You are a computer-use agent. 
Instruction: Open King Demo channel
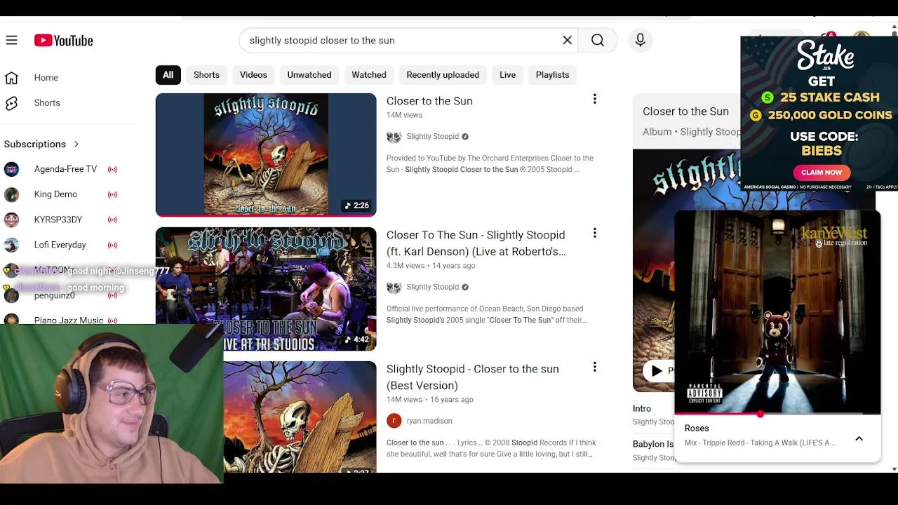pos(55,194)
